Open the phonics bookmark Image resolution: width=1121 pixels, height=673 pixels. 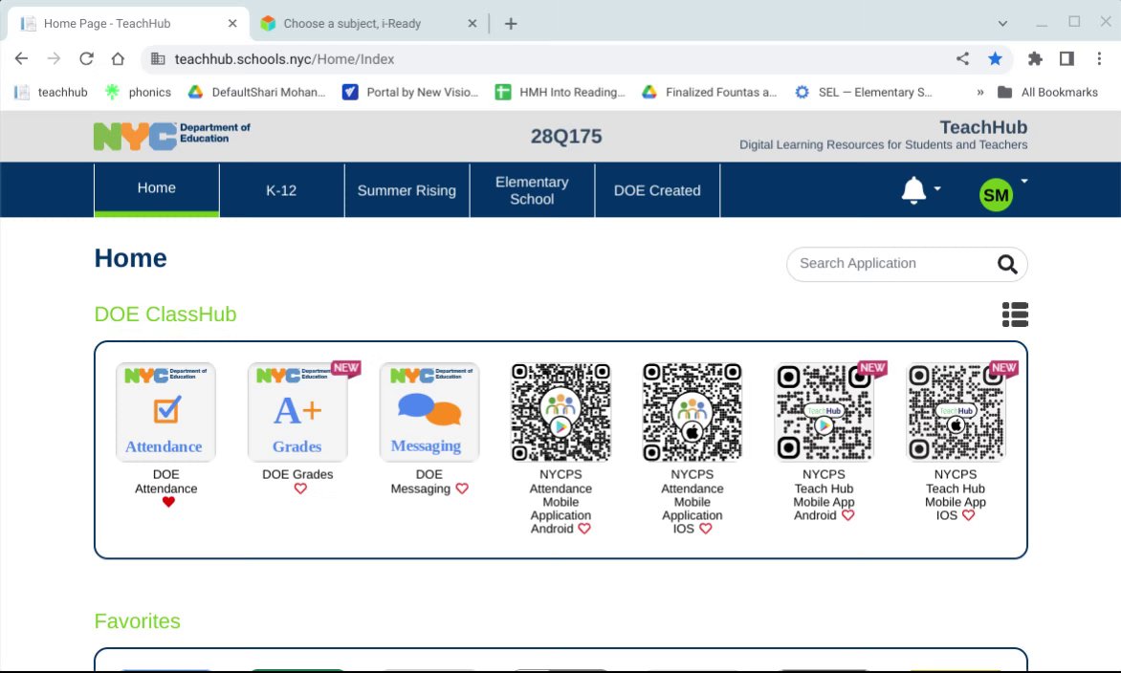[x=138, y=92]
